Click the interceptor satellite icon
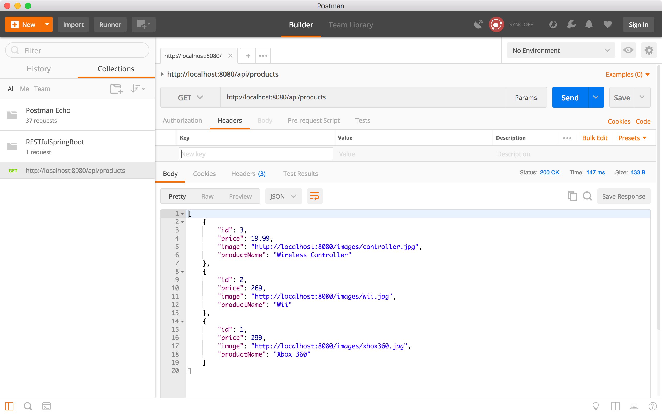The image size is (662, 414). (x=478, y=24)
